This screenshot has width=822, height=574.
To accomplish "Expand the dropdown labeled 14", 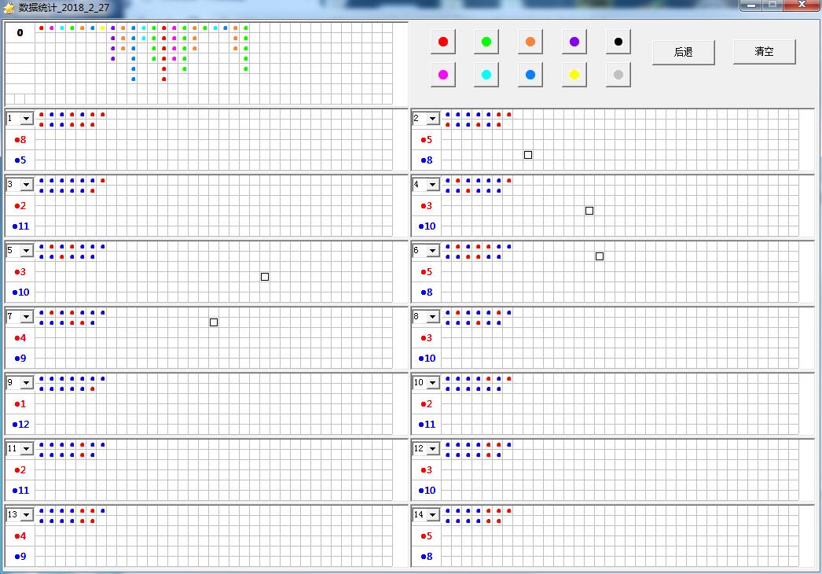I will click(433, 515).
